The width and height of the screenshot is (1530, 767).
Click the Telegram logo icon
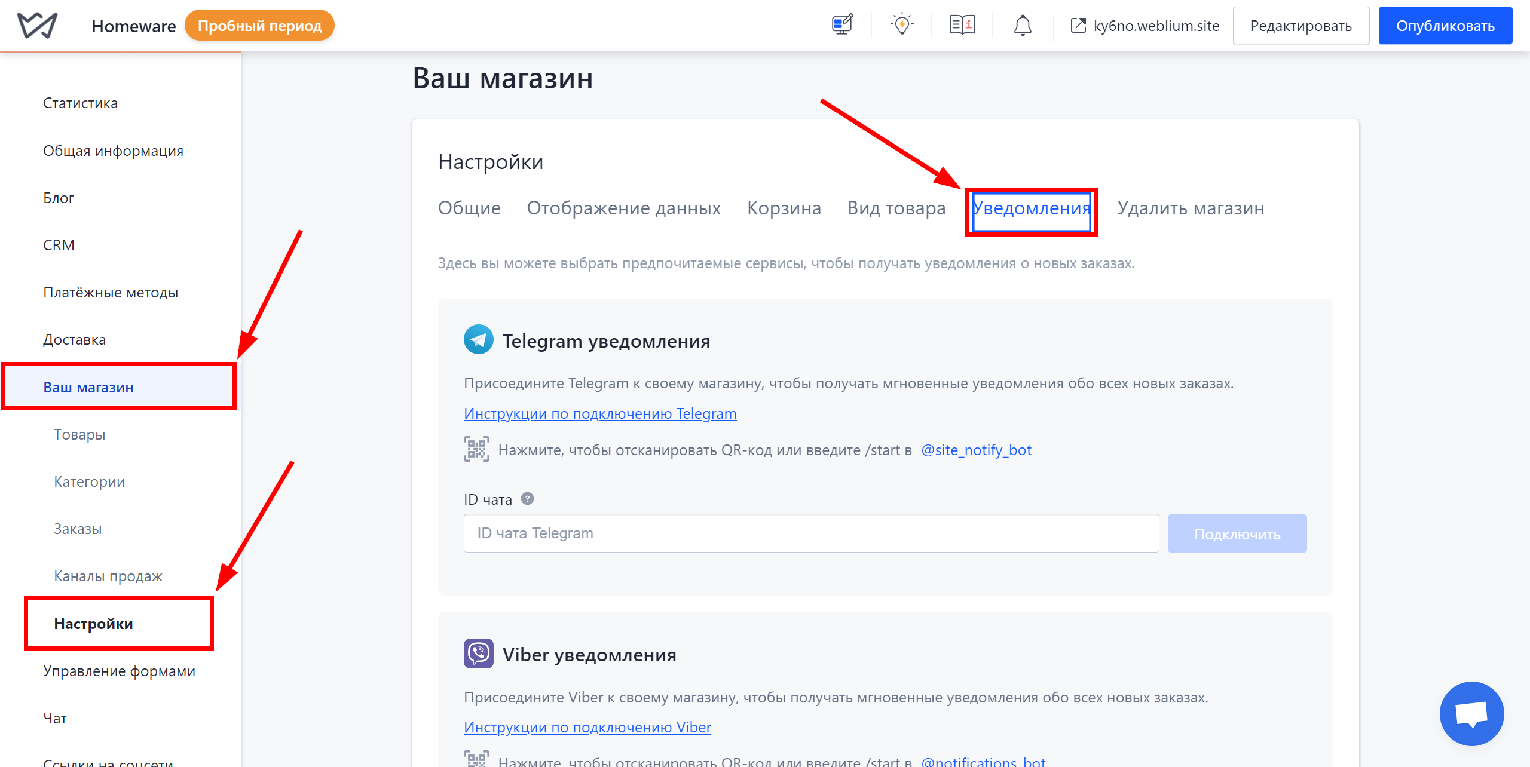coord(479,340)
